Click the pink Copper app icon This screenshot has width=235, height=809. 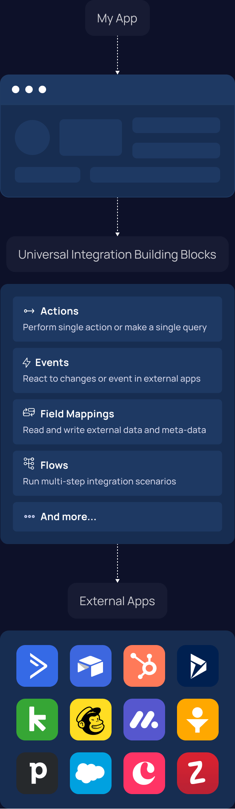coord(144,773)
